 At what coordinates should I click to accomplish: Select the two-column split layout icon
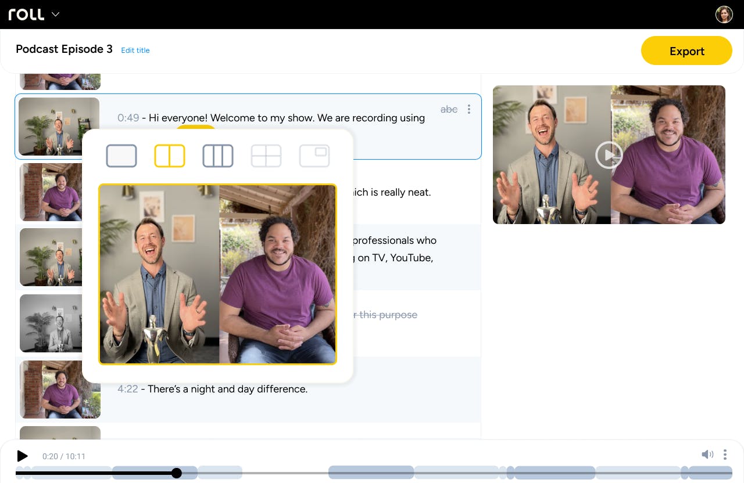click(170, 156)
